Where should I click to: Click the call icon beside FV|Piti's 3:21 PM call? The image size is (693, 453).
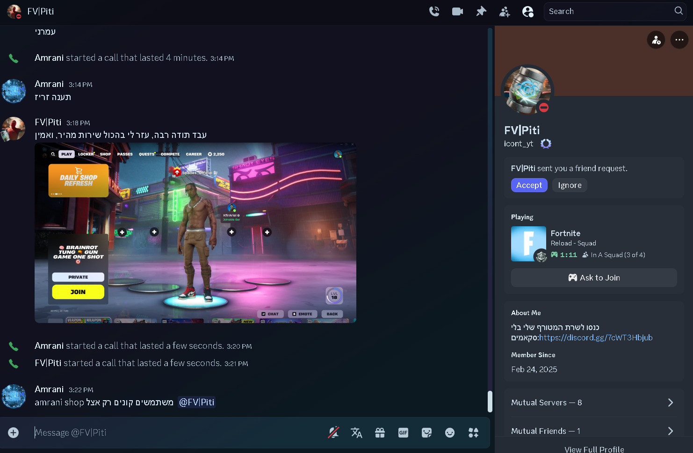pyautogui.click(x=14, y=364)
